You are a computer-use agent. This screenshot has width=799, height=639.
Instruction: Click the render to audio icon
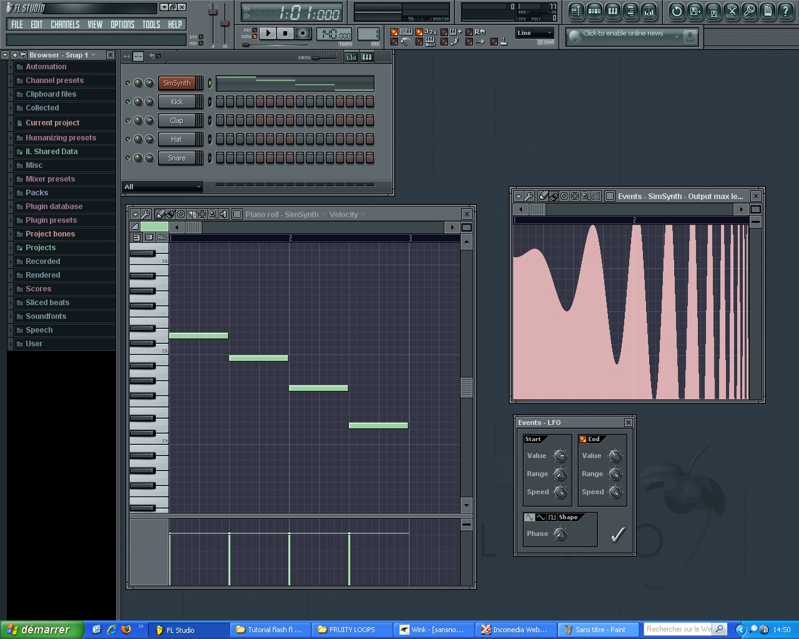coord(713,11)
